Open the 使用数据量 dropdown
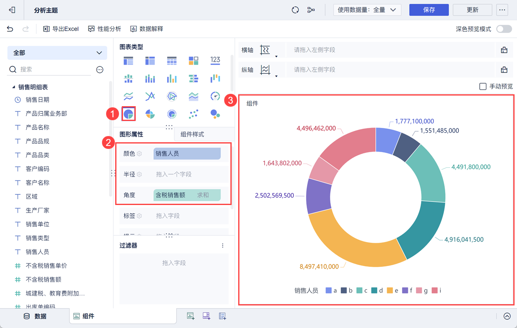Screen dimensions: 517x328 tap(367, 10)
